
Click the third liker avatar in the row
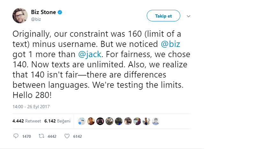point(100,121)
